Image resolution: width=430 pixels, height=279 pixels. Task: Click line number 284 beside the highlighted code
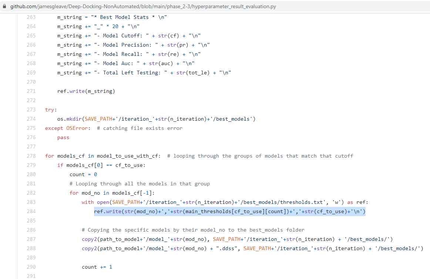point(31,211)
